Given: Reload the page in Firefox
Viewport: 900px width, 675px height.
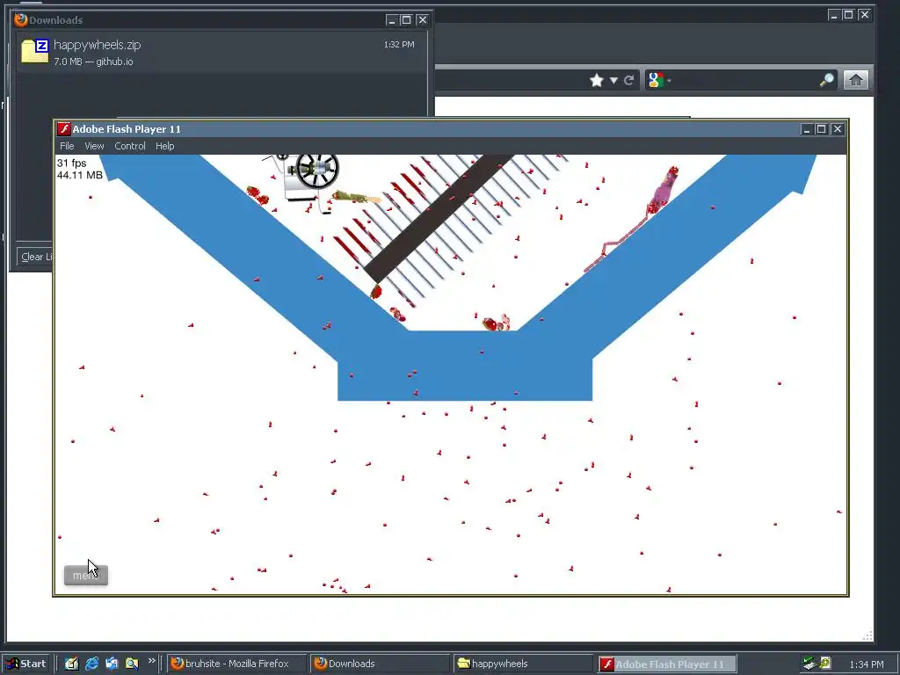Looking at the screenshot, I should pos(629,80).
